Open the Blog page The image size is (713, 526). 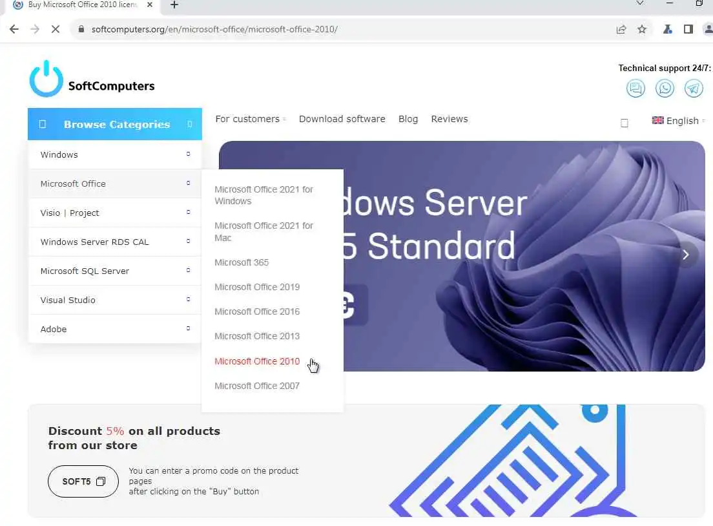click(x=408, y=119)
